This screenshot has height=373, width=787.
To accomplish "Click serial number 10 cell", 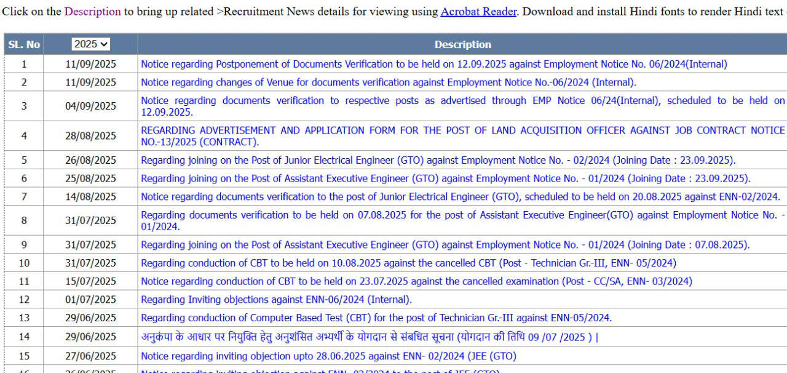I will [24, 263].
